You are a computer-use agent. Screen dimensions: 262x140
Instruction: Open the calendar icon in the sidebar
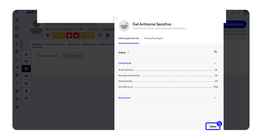17,28
